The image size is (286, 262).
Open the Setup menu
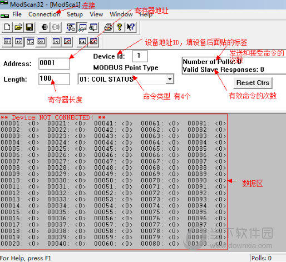(x=75, y=14)
